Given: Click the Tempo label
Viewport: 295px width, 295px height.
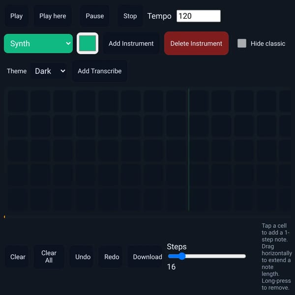Looking at the screenshot, I should click(159, 16).
